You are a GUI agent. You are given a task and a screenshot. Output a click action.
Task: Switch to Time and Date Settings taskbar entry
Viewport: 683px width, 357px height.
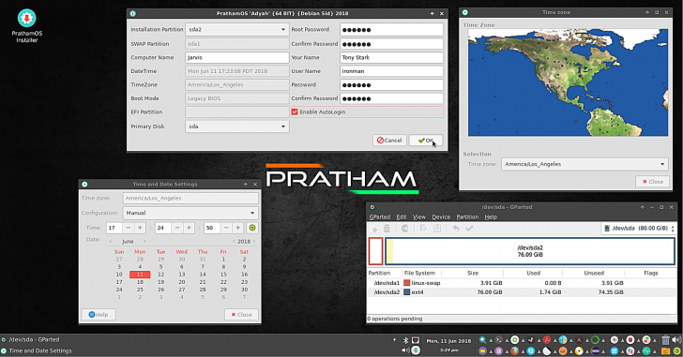click(x=40, y=351)
